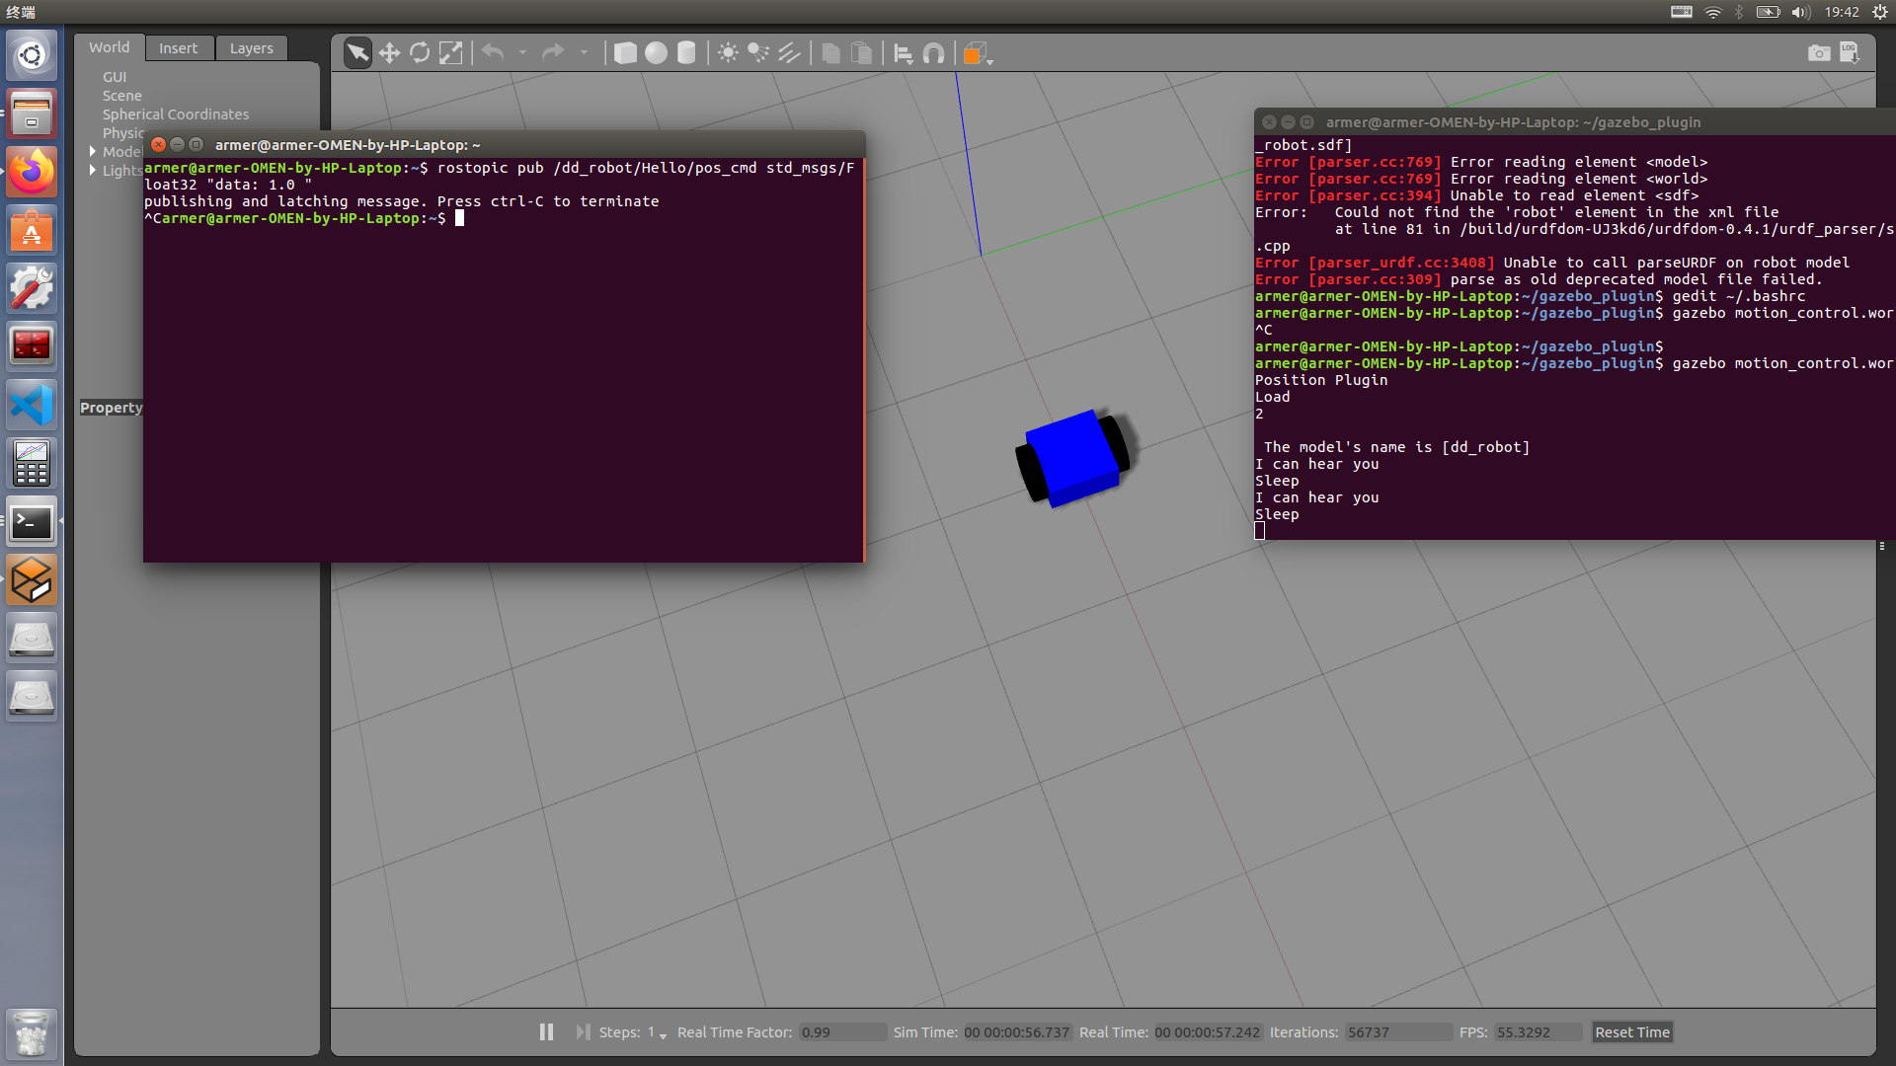Screen dimensions: 1896x1066
Task: Switch to the Layers tab
Action: coord(252,48)
